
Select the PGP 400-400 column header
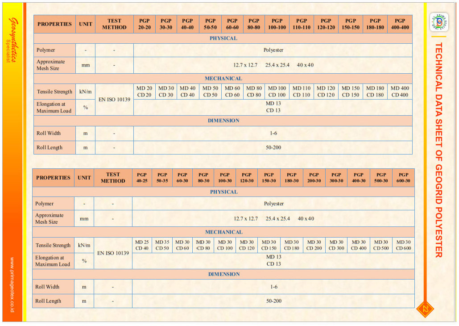(400, 24)
